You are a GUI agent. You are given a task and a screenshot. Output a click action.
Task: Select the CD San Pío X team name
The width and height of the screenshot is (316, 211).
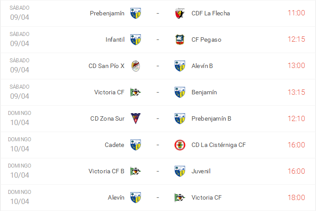pos(107,66)
